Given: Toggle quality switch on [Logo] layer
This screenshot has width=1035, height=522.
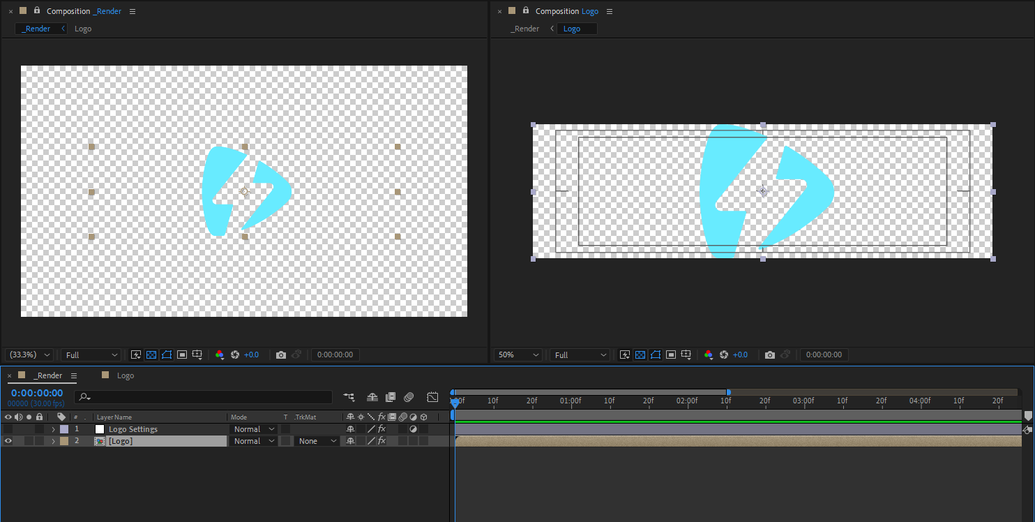Looking at the screenshot, I should pos(371,441).
